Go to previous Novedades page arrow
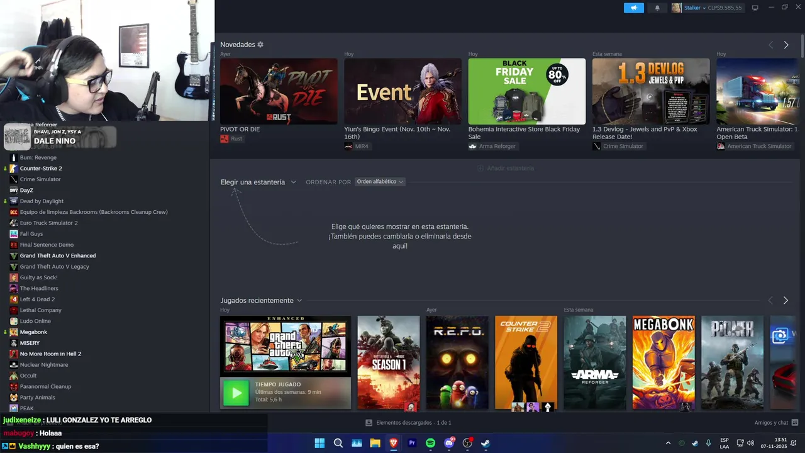 coord(771,45)
